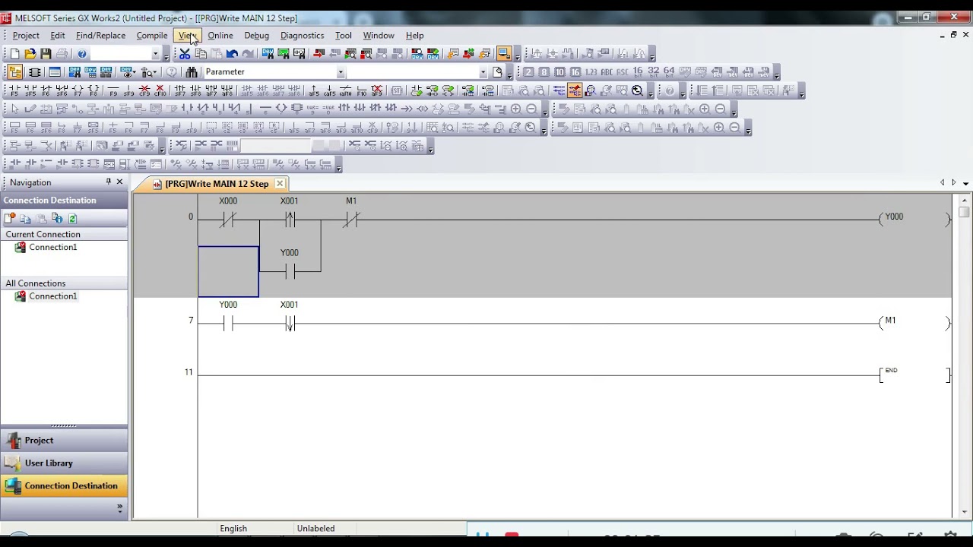Open the dropdown next to help icon field

tap(156, 54)
